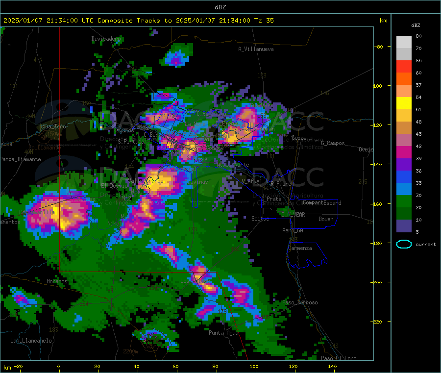The image size is (441, 373).
Task: Click the 'S_Pintada' map label
Action: tap(131, 142)
